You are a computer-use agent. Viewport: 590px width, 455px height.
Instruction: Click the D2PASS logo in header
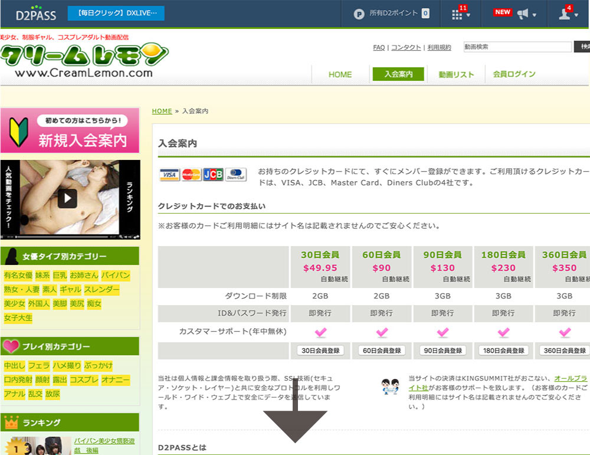coord(35,14)
